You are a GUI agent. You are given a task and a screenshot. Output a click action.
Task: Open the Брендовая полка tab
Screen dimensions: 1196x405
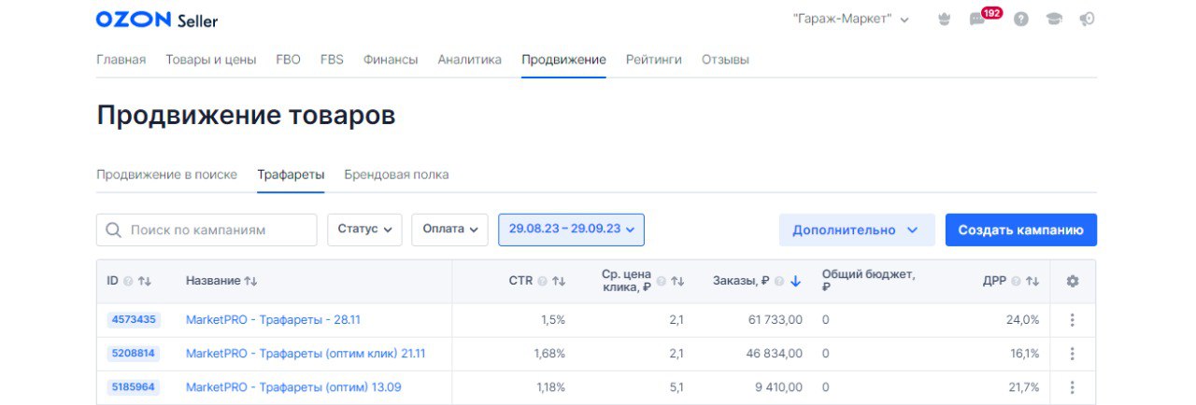point(396,175)
